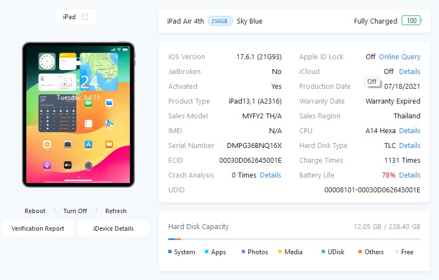Viewport: 439px width, 280px height.
Task: Click the battery indicator showing 100
Action: pyautogui.click(x=412, y=20)
